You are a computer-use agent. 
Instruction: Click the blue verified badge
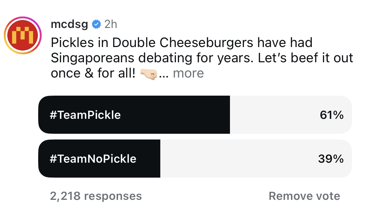pos(96,24)
